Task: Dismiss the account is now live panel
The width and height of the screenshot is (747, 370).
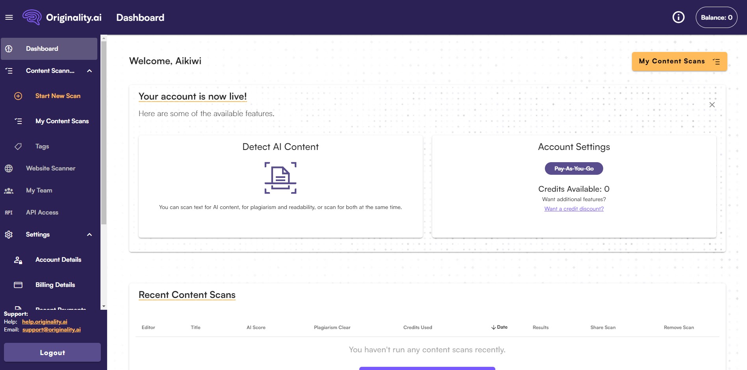Action: 712,105
